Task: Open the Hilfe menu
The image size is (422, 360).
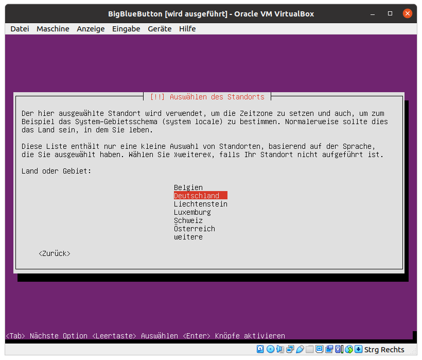Action: (187, 29)
